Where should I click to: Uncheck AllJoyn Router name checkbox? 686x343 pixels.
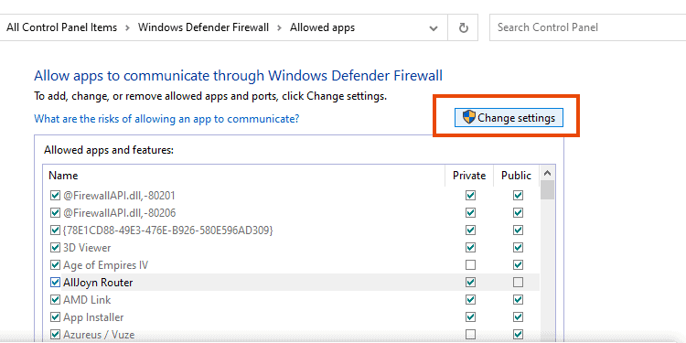click(x=55, y=283)
